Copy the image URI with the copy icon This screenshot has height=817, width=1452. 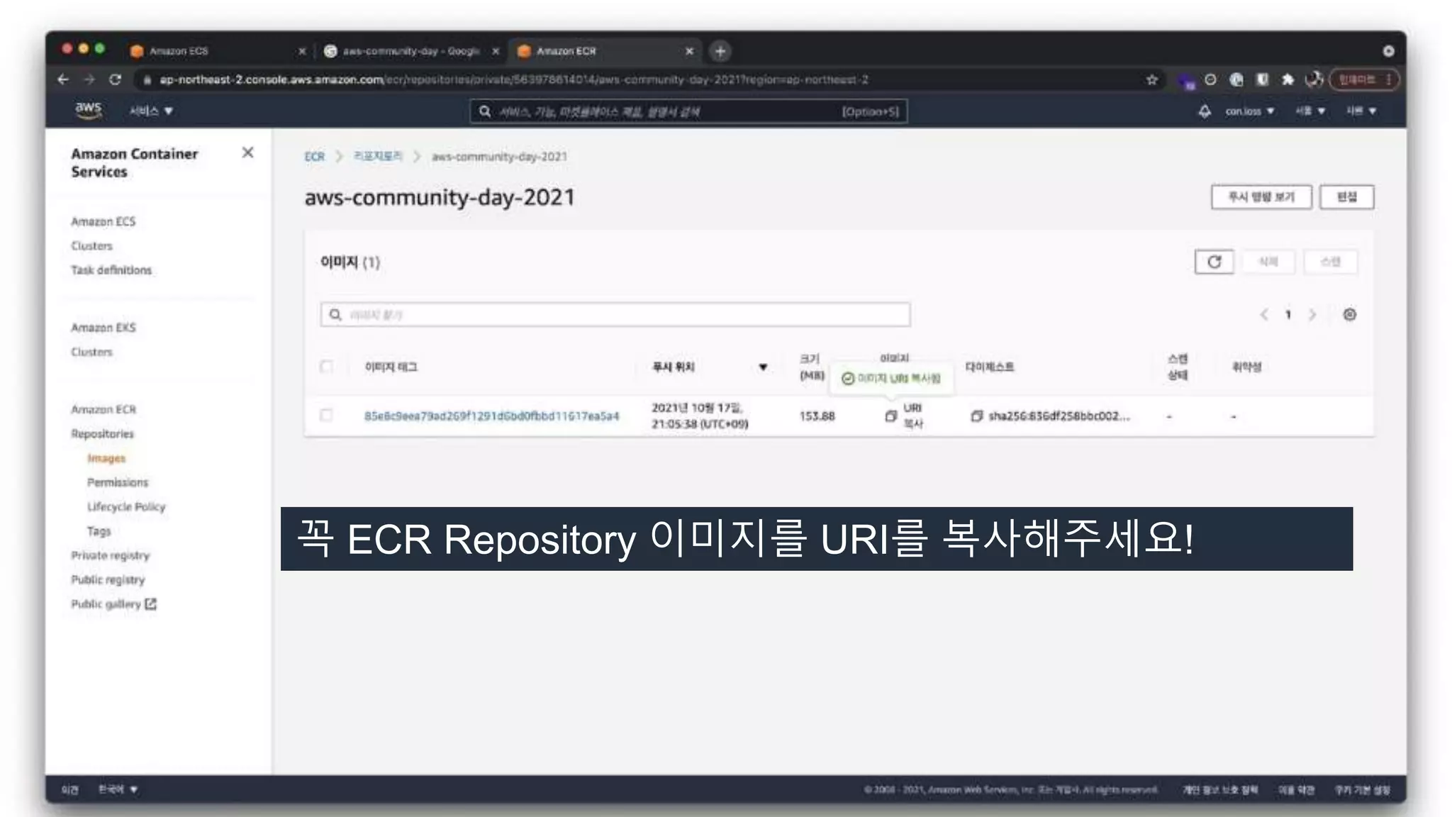890,416
